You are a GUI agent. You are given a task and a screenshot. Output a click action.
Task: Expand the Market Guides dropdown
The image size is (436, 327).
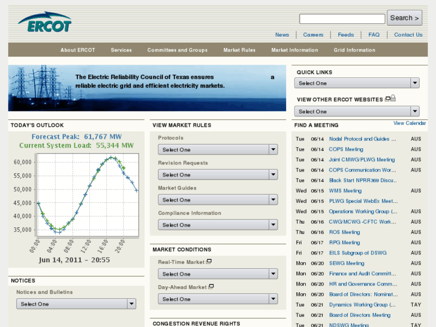[218, 200]
